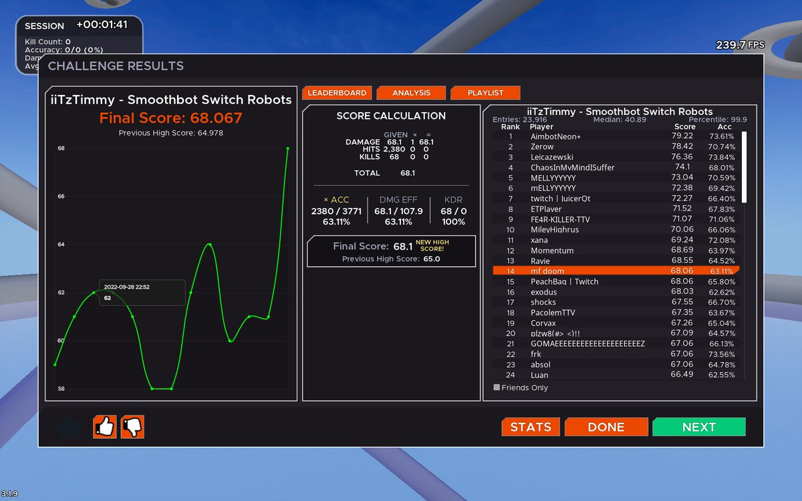Click the Entries: 23,916 text

519,120
